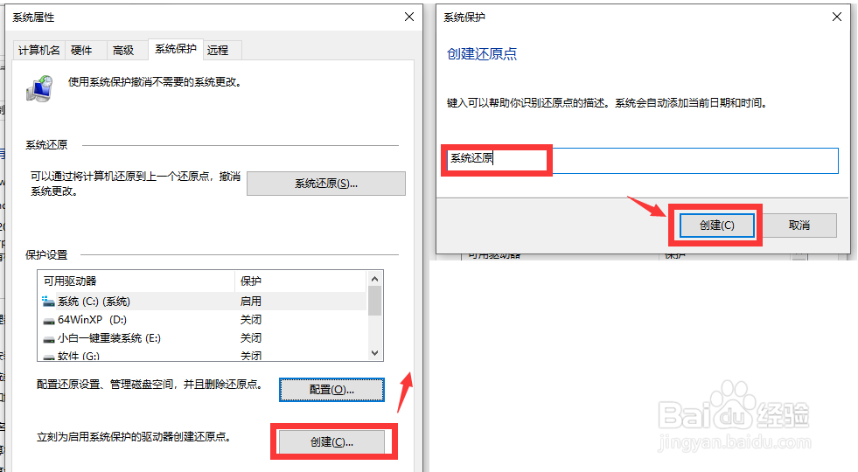Click the 64WinXP D: drive icon
The image size is (858, 472).
[x=49, y=321]
